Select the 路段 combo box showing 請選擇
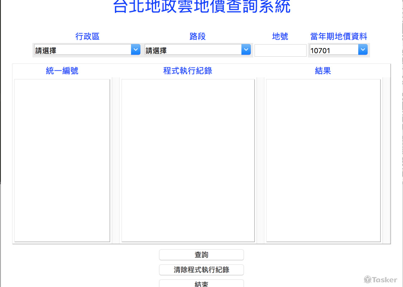The width and height of the screenshot is (403, 287). click(x=193, y=50)
